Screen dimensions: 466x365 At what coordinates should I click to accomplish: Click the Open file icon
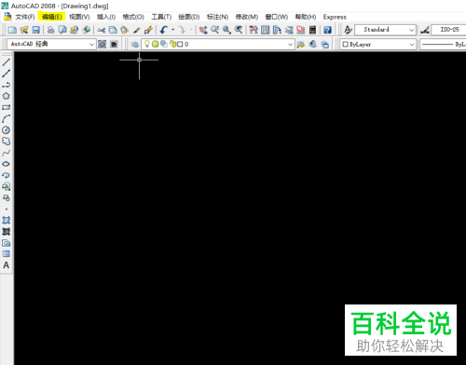point(24,30)
